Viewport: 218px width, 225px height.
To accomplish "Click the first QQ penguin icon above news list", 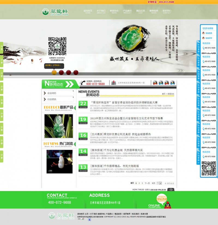I will click(155, 83).
